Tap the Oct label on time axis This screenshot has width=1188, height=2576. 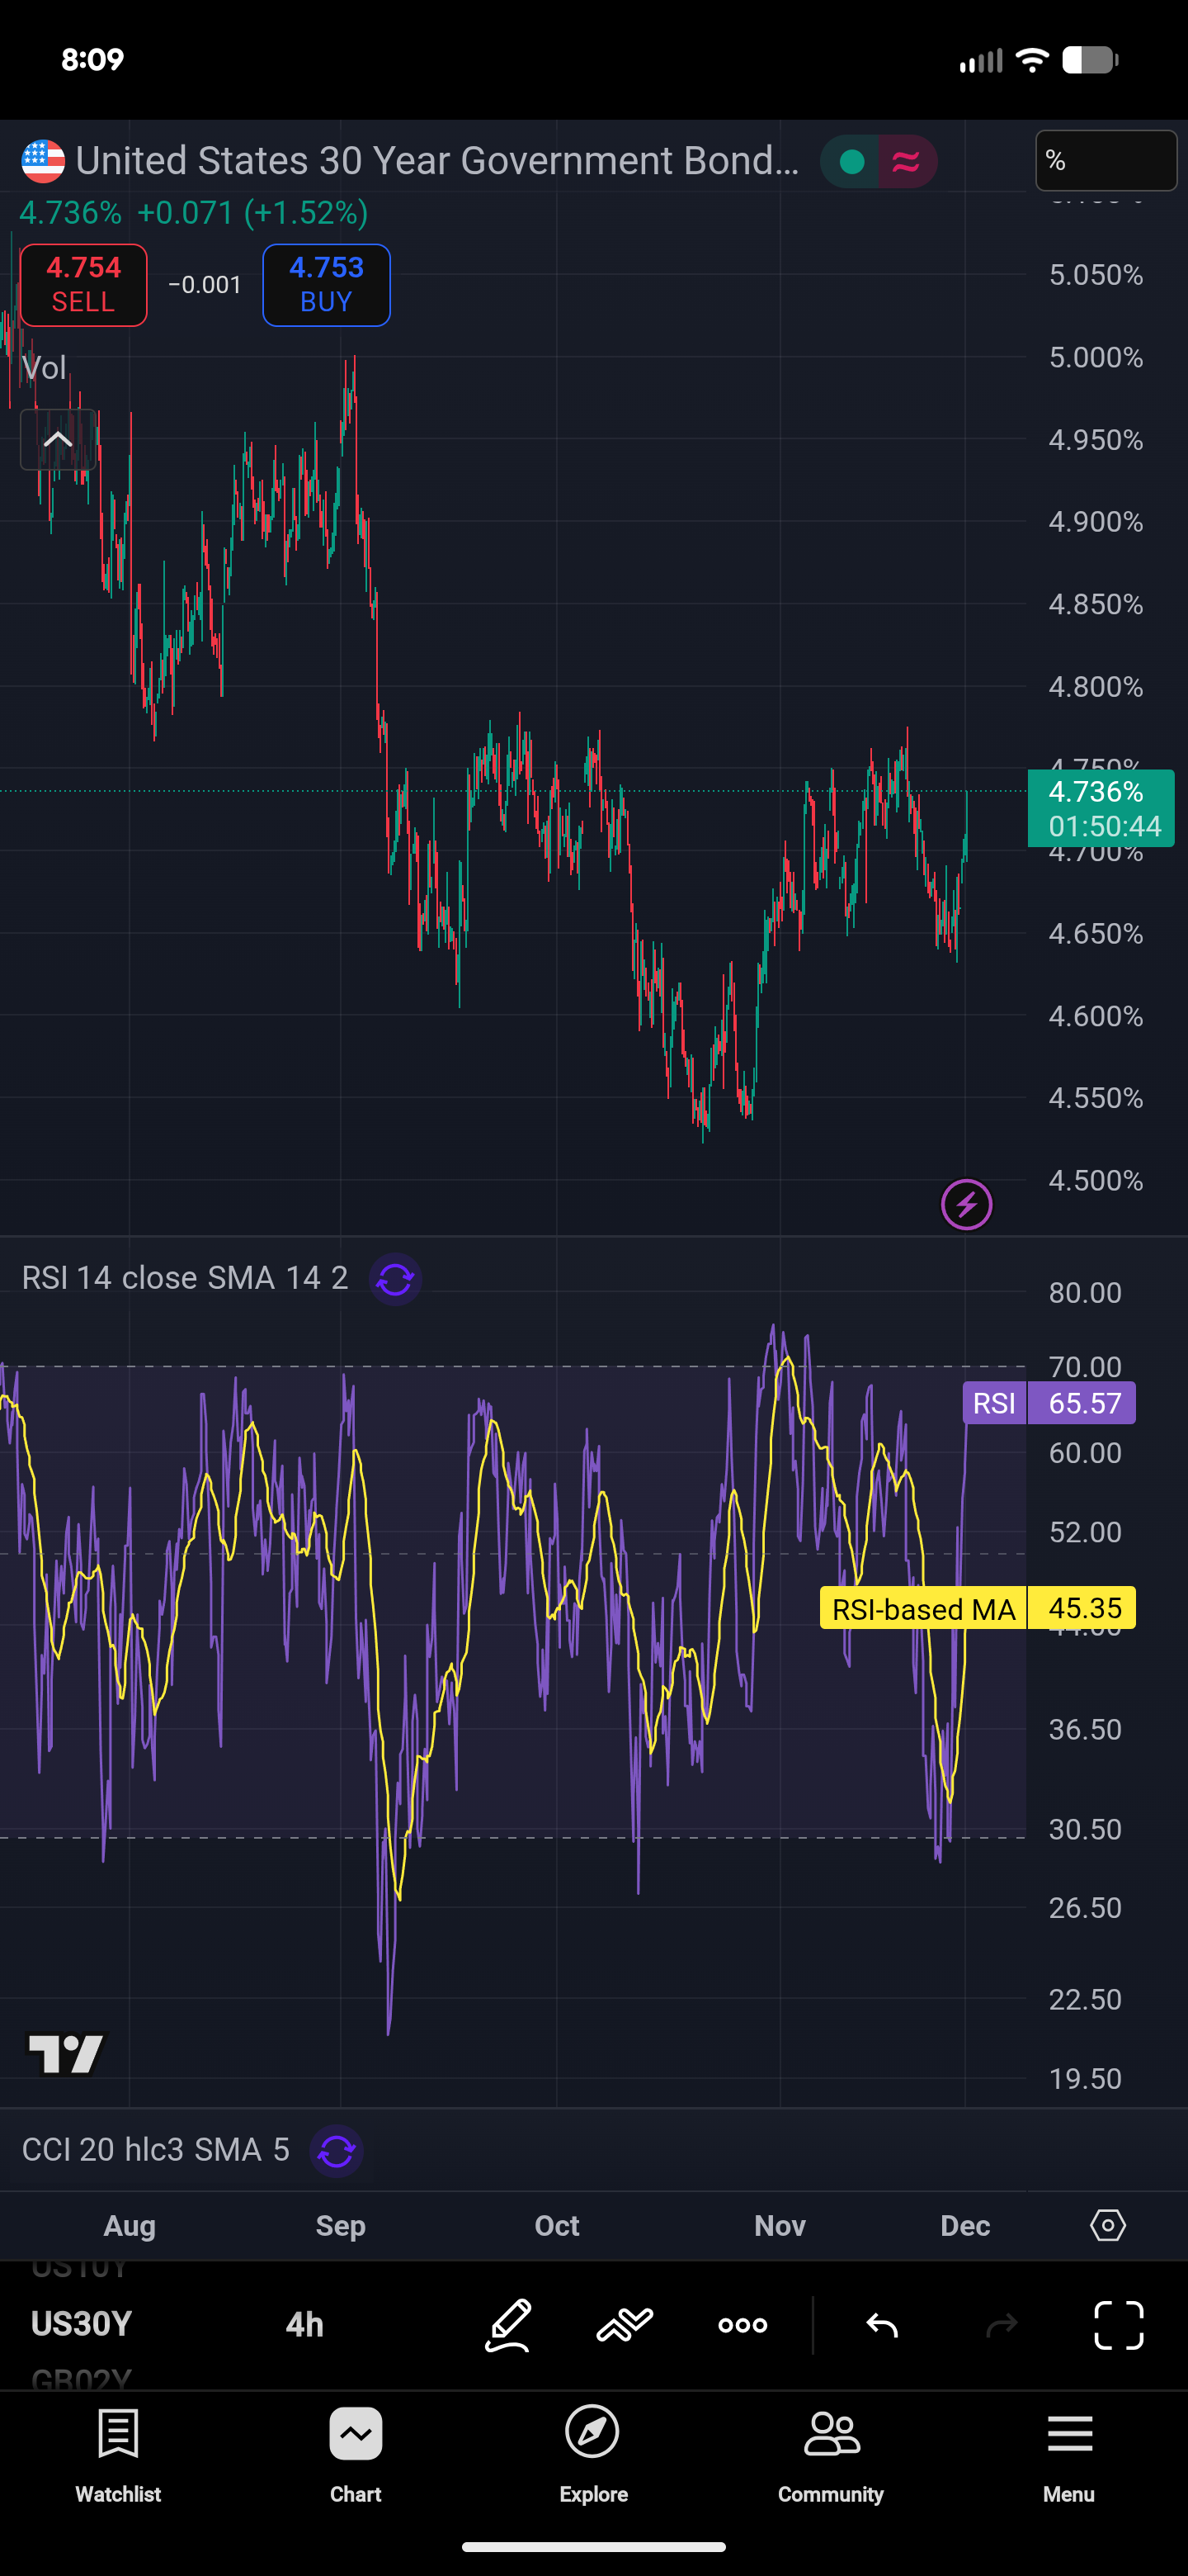coord(557,2225)
